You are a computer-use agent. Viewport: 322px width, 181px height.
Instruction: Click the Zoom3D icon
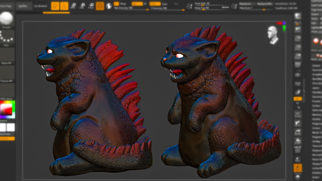(x=298, y=132)
